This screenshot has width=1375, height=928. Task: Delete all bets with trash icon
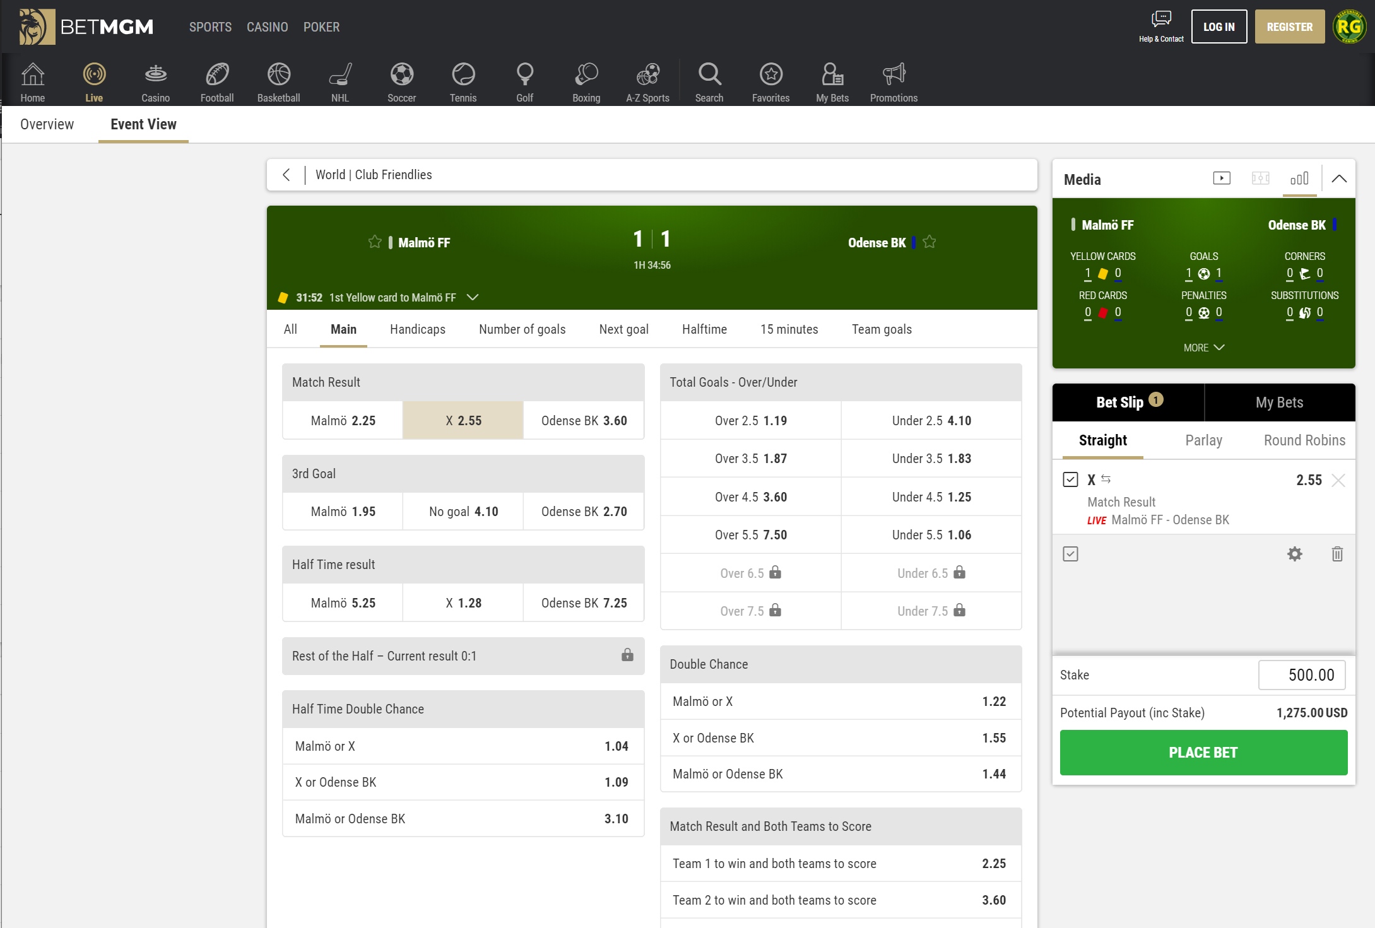pos(1337,554)
